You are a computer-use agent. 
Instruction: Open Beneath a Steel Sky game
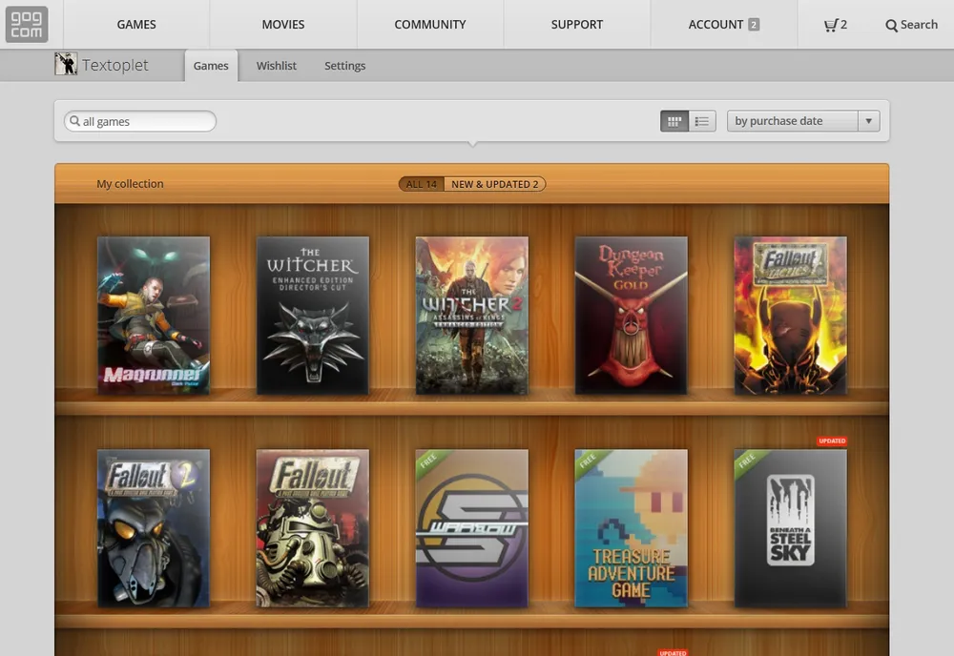click(x=790, y=528)
